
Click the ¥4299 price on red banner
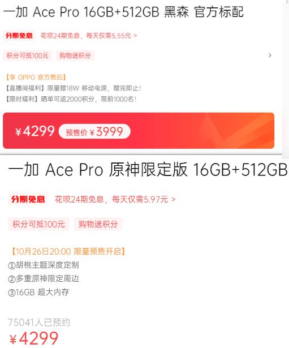coord(35,131)
